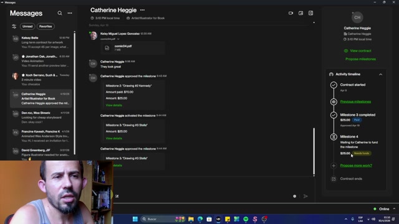The width and height of the screenshot is (399, 224).
Task: Open Francine Kavesh conversation
Action: click(41, 136)
